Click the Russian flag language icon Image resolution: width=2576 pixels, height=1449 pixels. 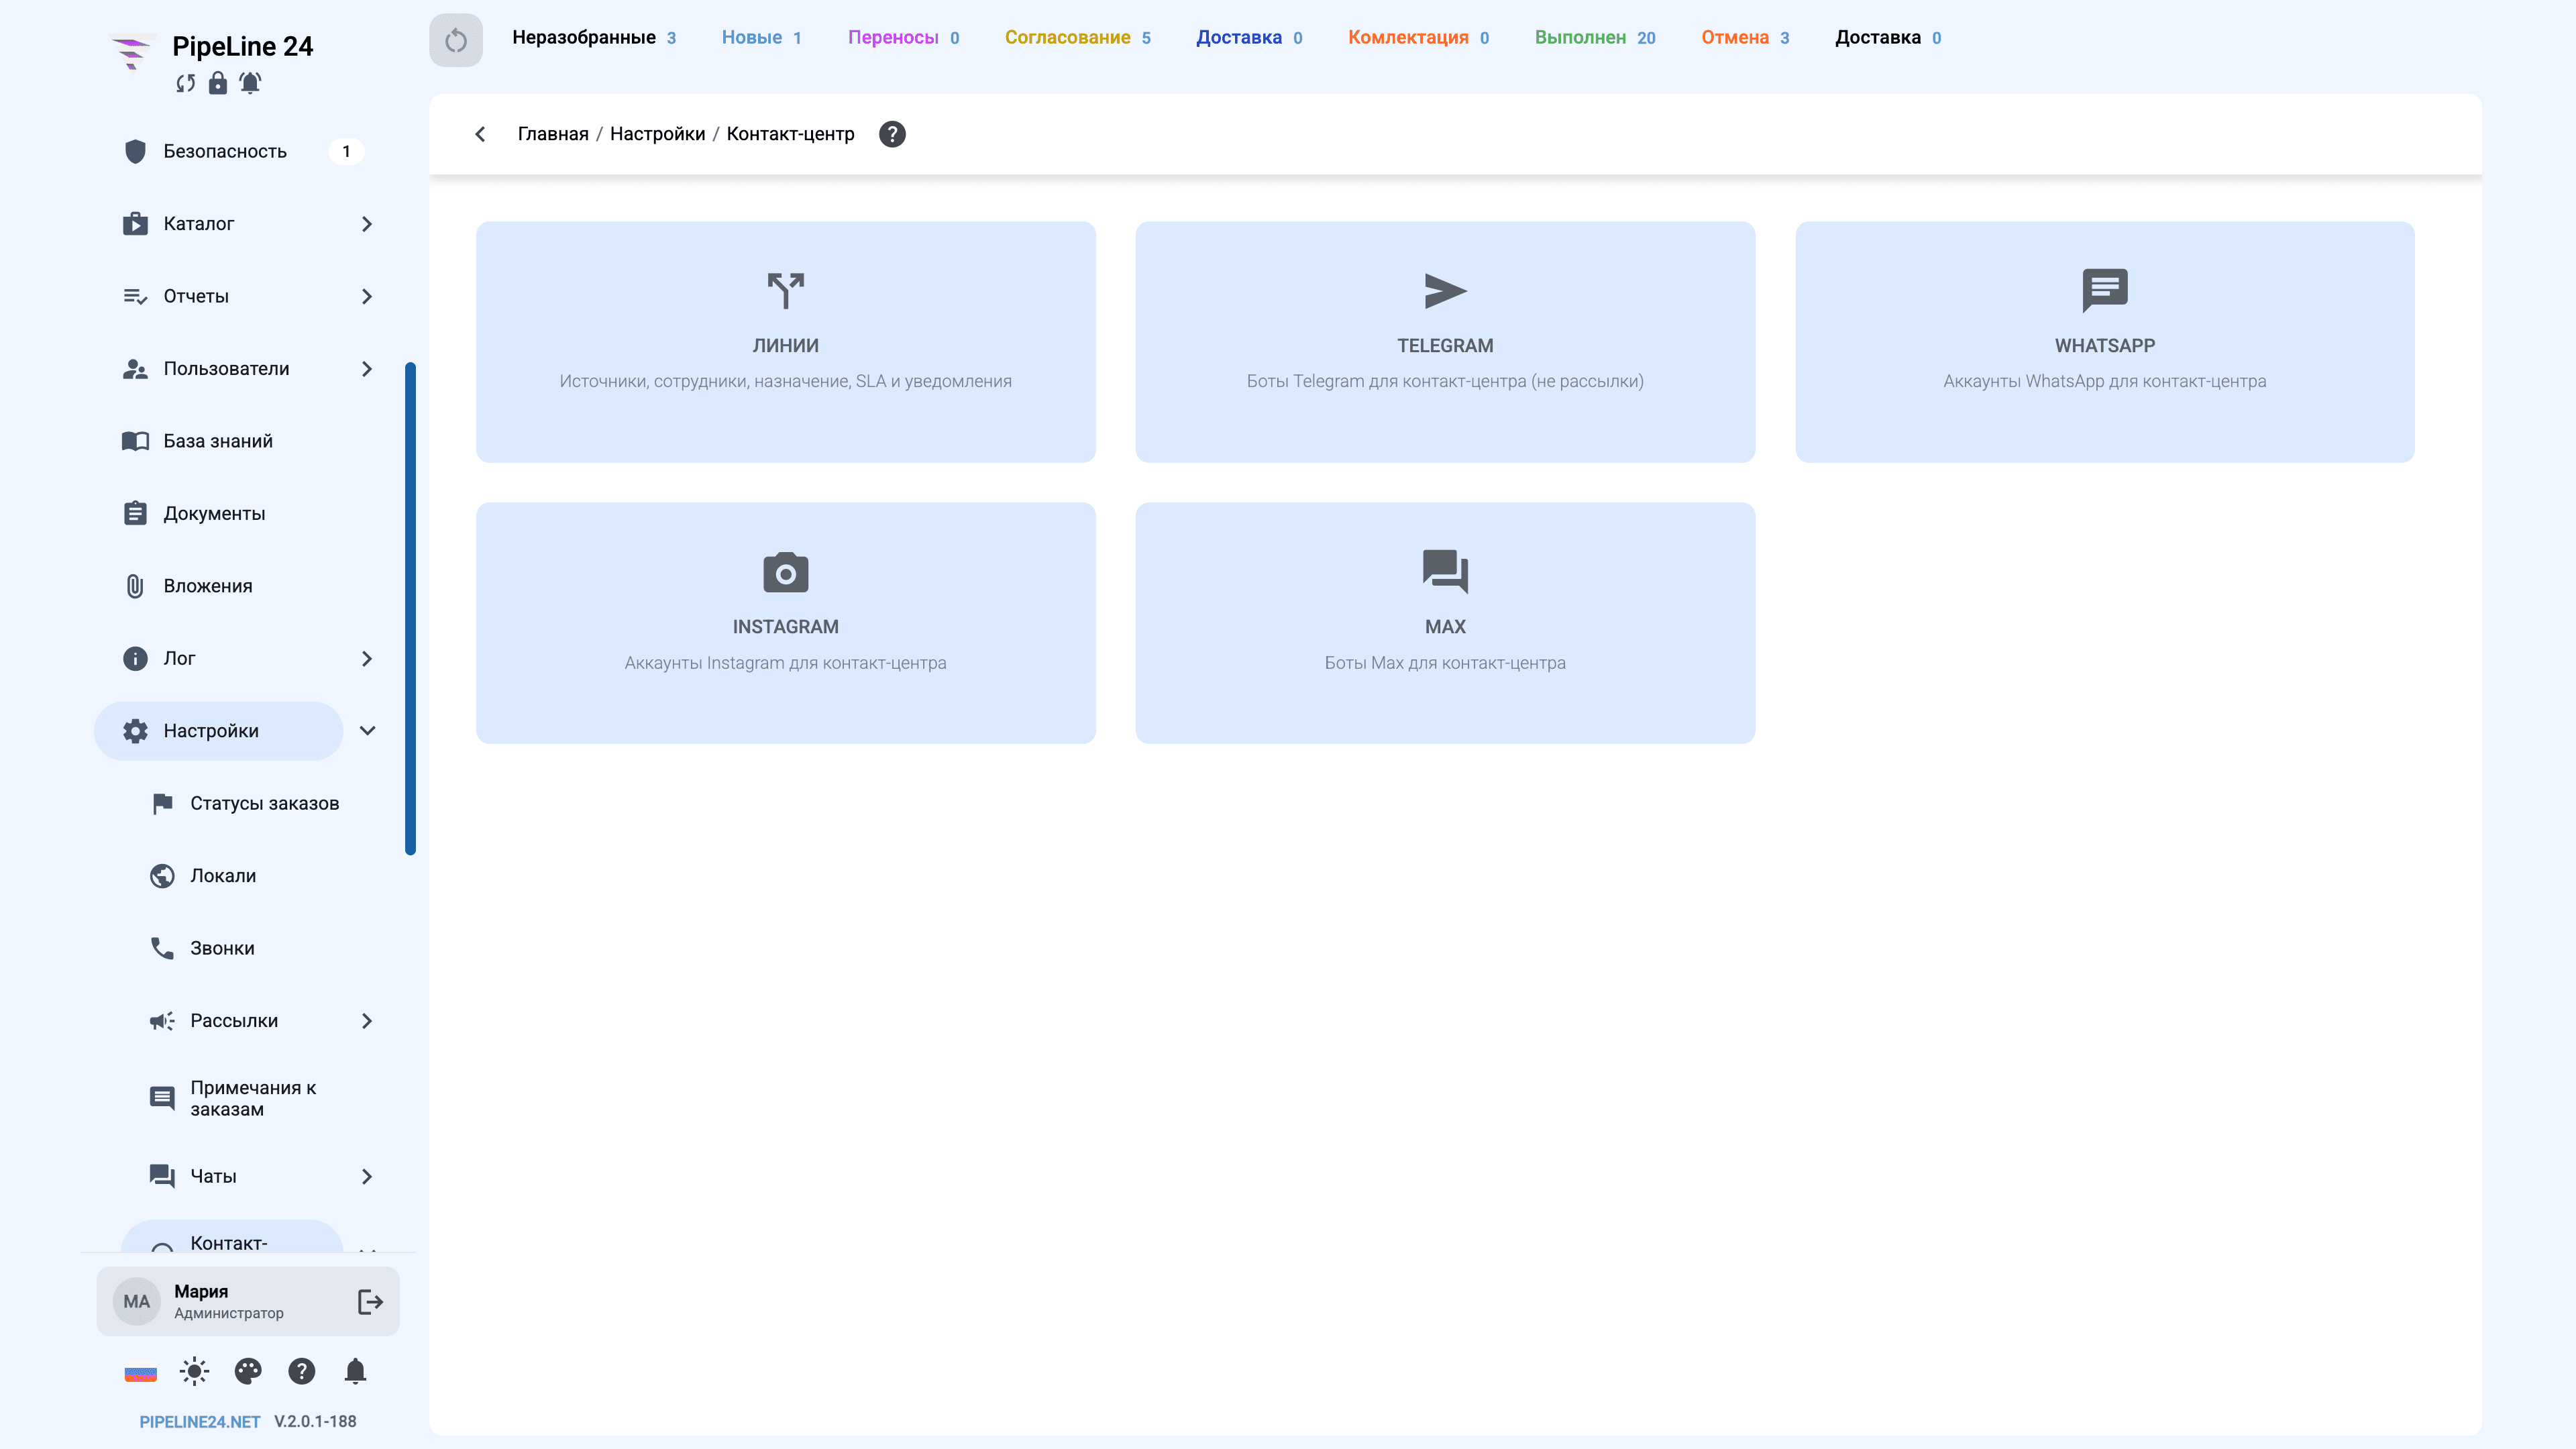(x=141, y=1372)
